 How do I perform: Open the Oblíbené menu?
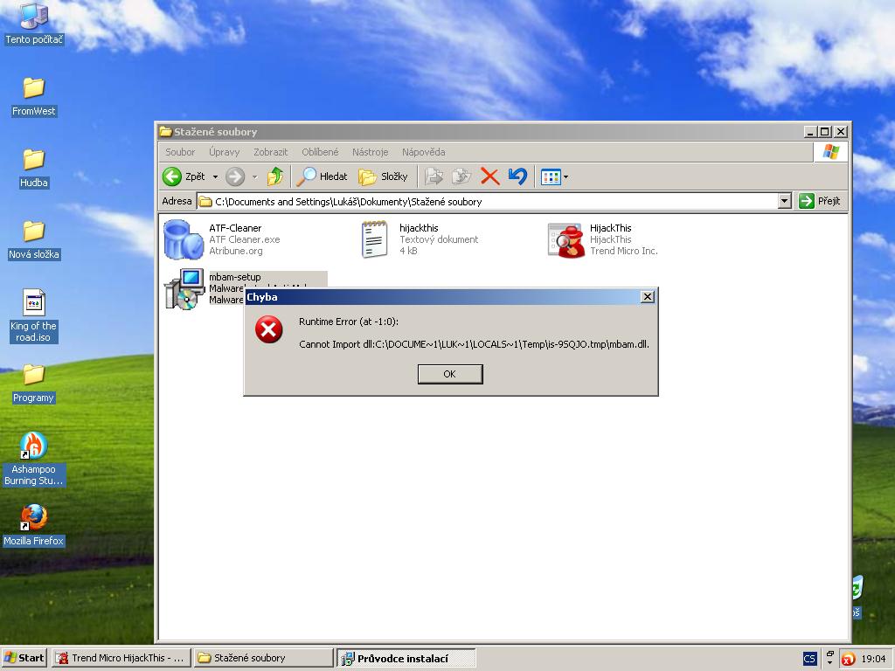coord(320,152)
